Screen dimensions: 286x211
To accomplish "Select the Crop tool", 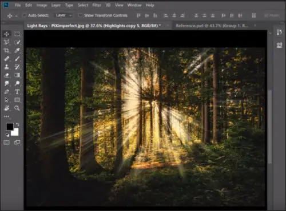I will point(6,50).
